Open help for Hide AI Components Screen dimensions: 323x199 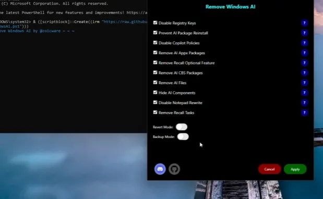tap(304, 93)
